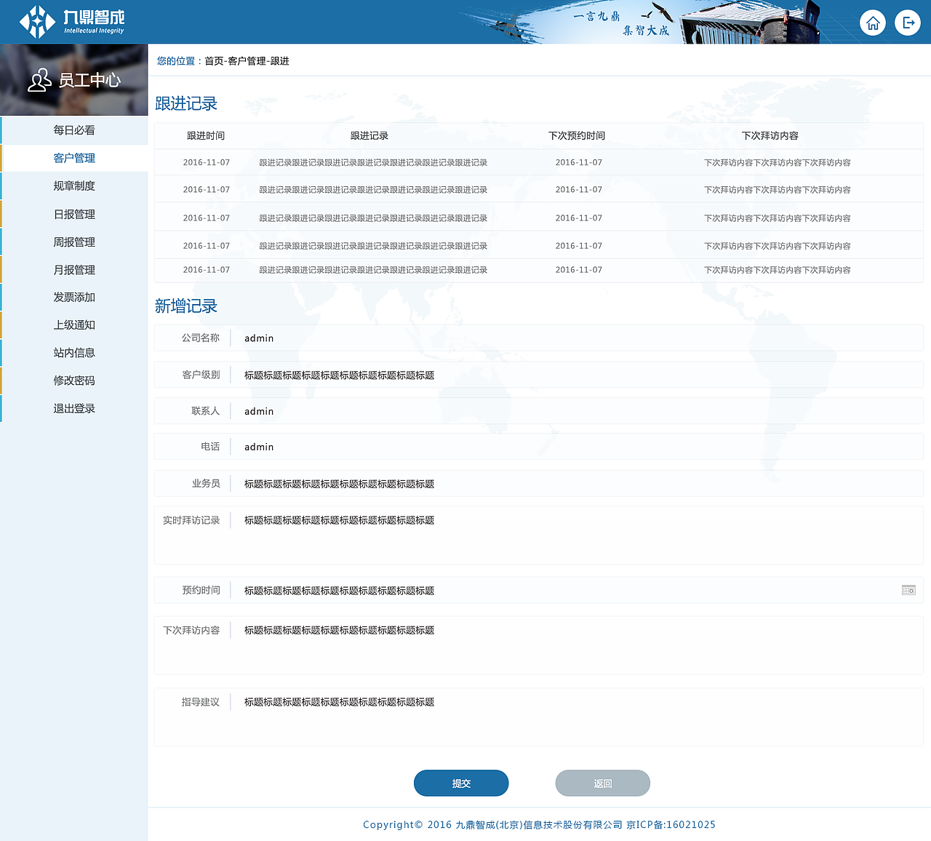Select 发票添加 in the sidebar
This screenshot has height=841, width=931.
73,297
